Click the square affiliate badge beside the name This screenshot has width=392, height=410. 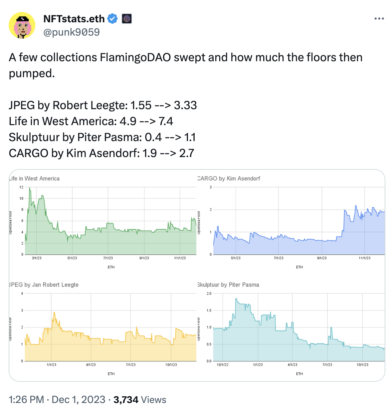pos(127,19)
